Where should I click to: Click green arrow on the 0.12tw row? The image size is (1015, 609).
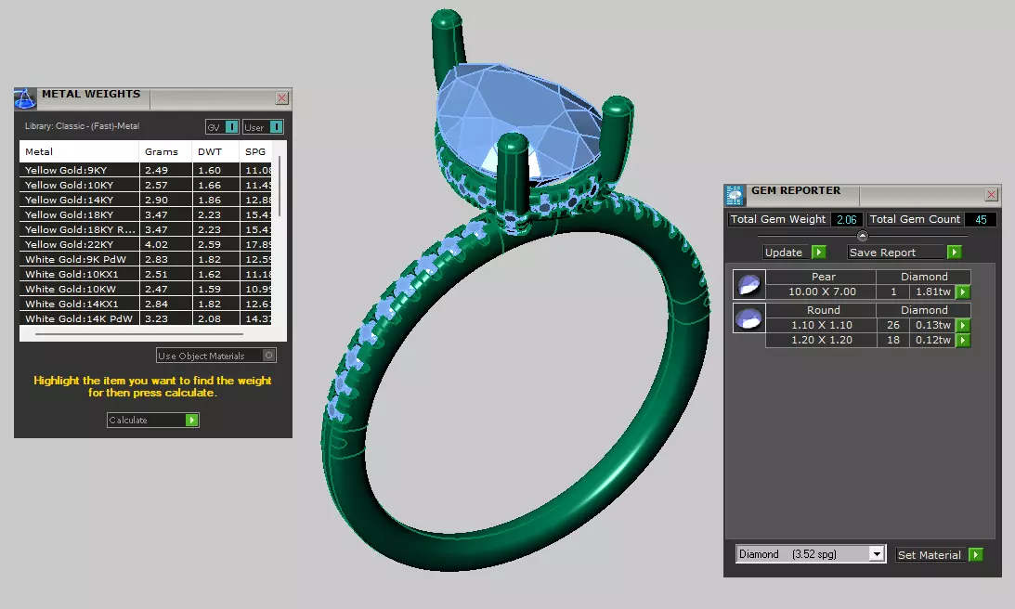click(963, 341)
